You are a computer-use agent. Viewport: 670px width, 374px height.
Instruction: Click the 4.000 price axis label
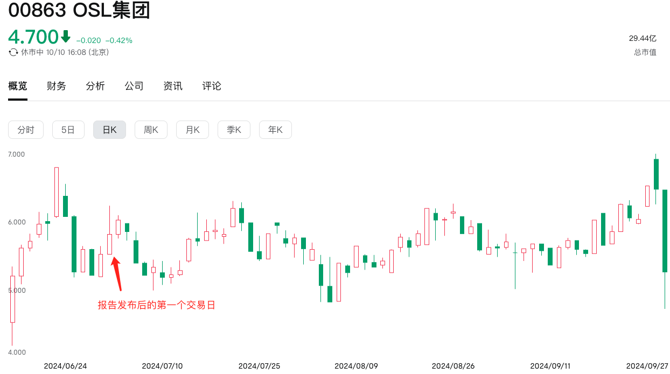[17, 352]
